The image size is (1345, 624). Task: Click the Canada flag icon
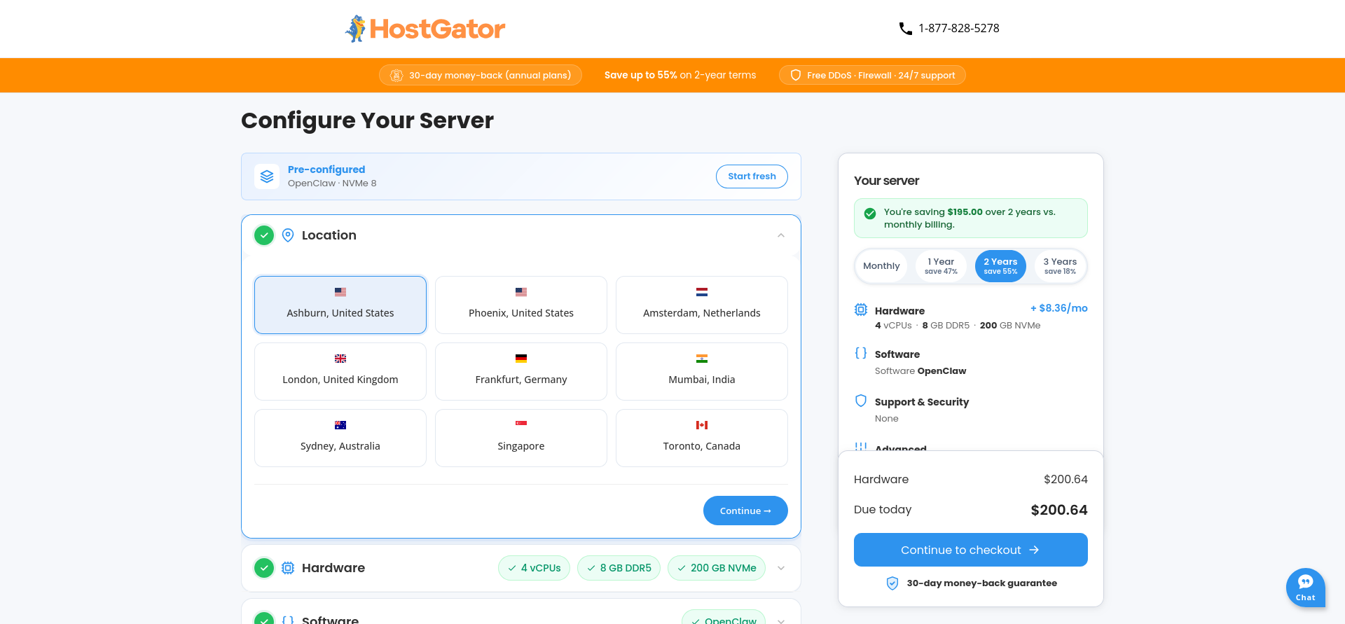tap(702, 425)
